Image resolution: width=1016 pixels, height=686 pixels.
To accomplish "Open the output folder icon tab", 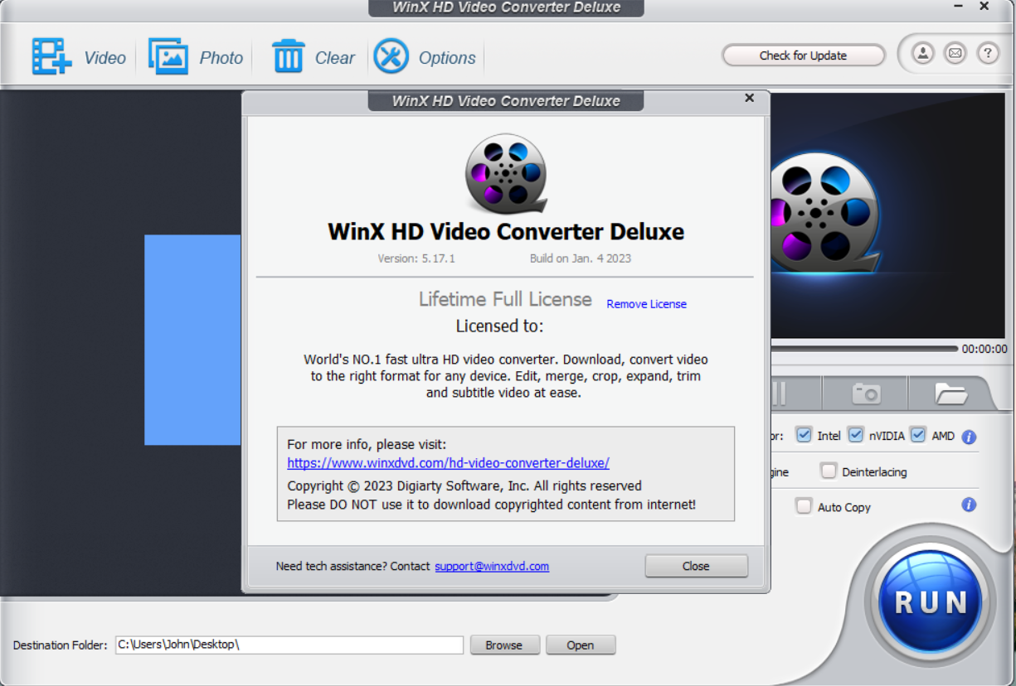I will (951, 393).
